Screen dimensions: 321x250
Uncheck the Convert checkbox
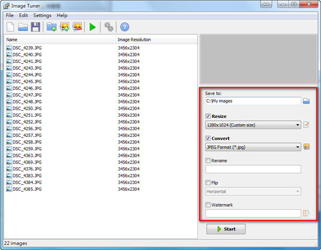pyautogui.click(x=208, y=138)
